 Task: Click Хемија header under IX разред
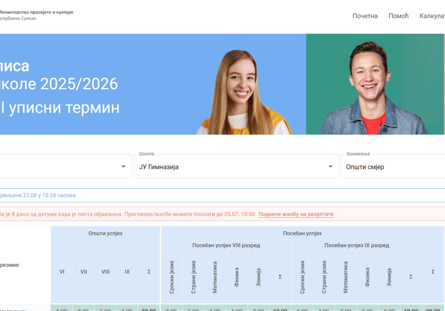tap(389, 277)
